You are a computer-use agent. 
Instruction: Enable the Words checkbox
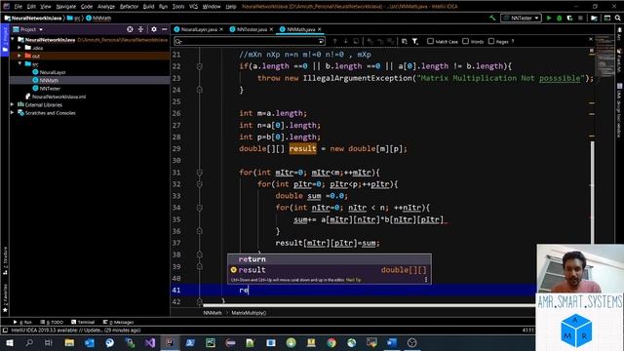coord(466,41)
